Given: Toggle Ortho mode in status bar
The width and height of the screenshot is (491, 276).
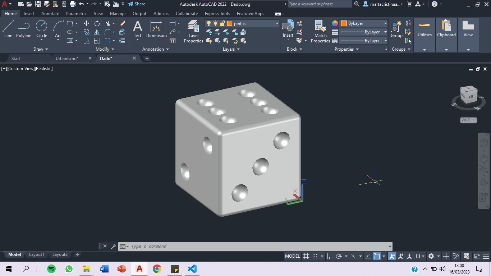Looking at the screenshot, I should coord(330,256).
